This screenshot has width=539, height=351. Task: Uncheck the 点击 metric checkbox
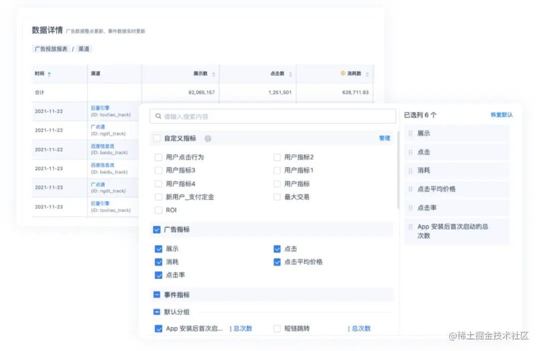click(x=277, y=249)
